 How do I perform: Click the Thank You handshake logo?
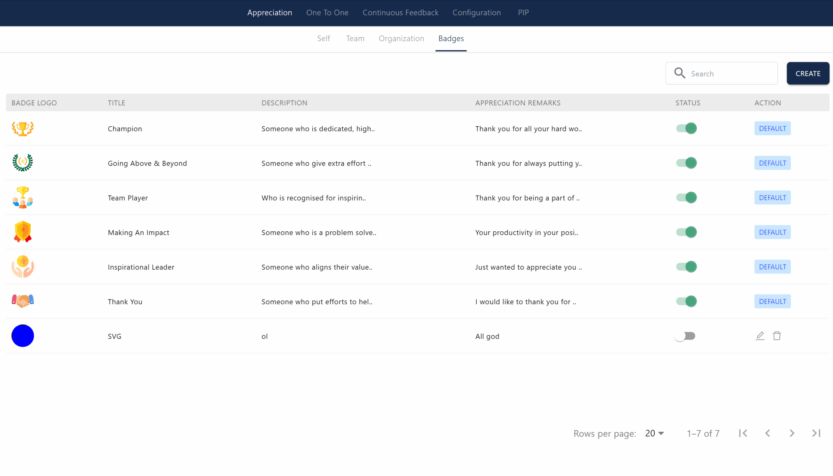click(x=22, y=301)
